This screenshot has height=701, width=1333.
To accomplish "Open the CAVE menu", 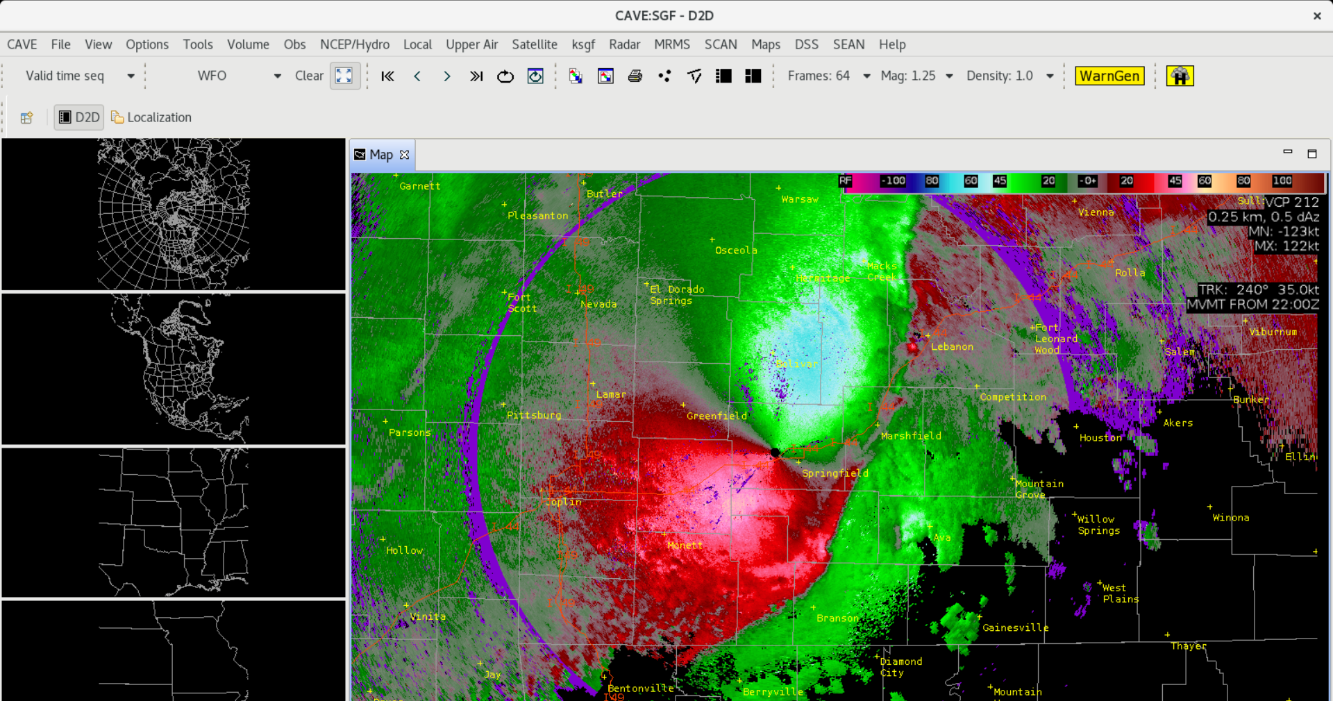I will pos(22,44).
